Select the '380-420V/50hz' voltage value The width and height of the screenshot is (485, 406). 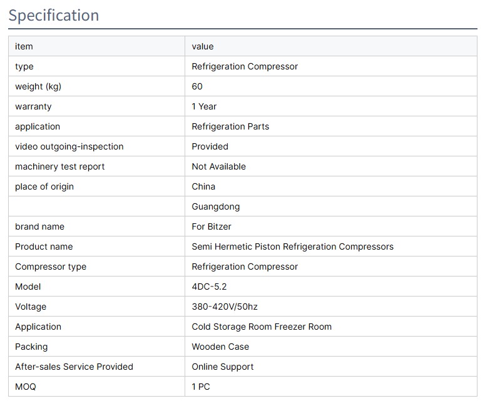[x=225, y=307]
